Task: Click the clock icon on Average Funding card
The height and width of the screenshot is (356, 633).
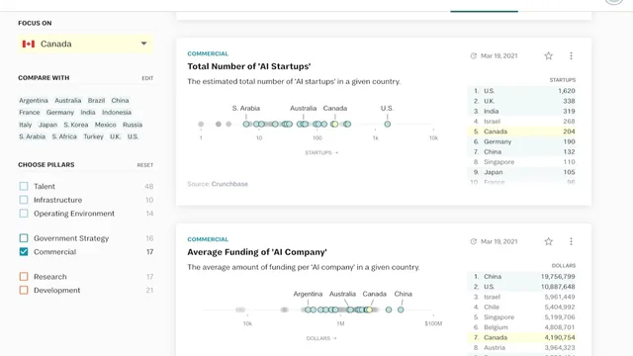Action: pos(474,241)
